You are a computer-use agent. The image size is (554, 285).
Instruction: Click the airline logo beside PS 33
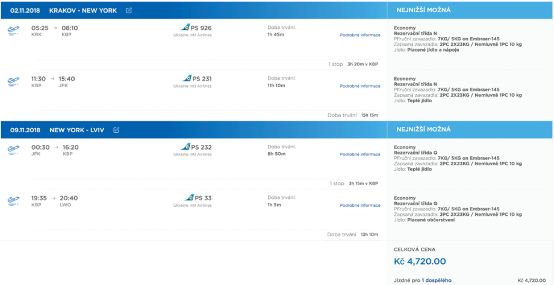[188, 198]
